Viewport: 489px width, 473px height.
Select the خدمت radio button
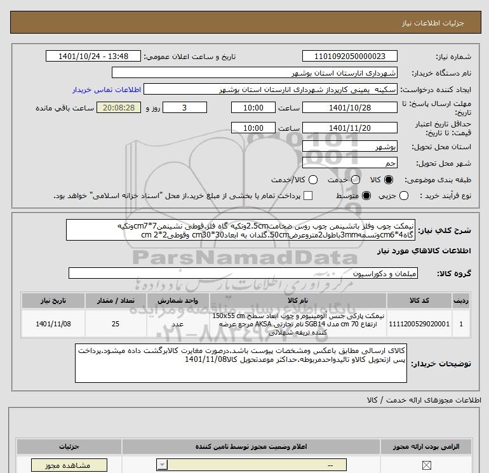pyautogui.click(x=356, y=180)
